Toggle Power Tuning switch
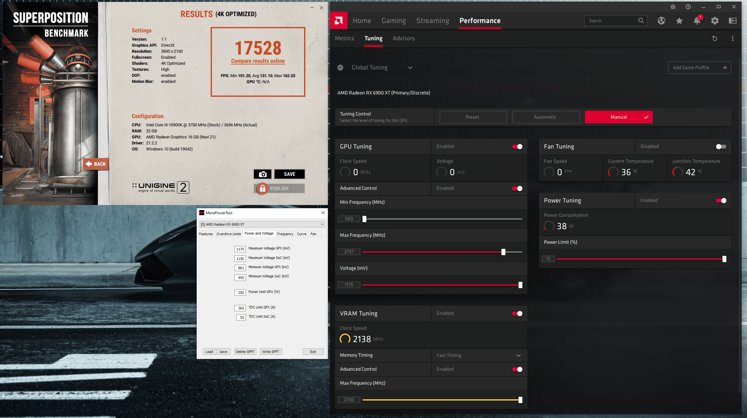The width and height of the screenshot is (747, 418). tap(721, 201)
